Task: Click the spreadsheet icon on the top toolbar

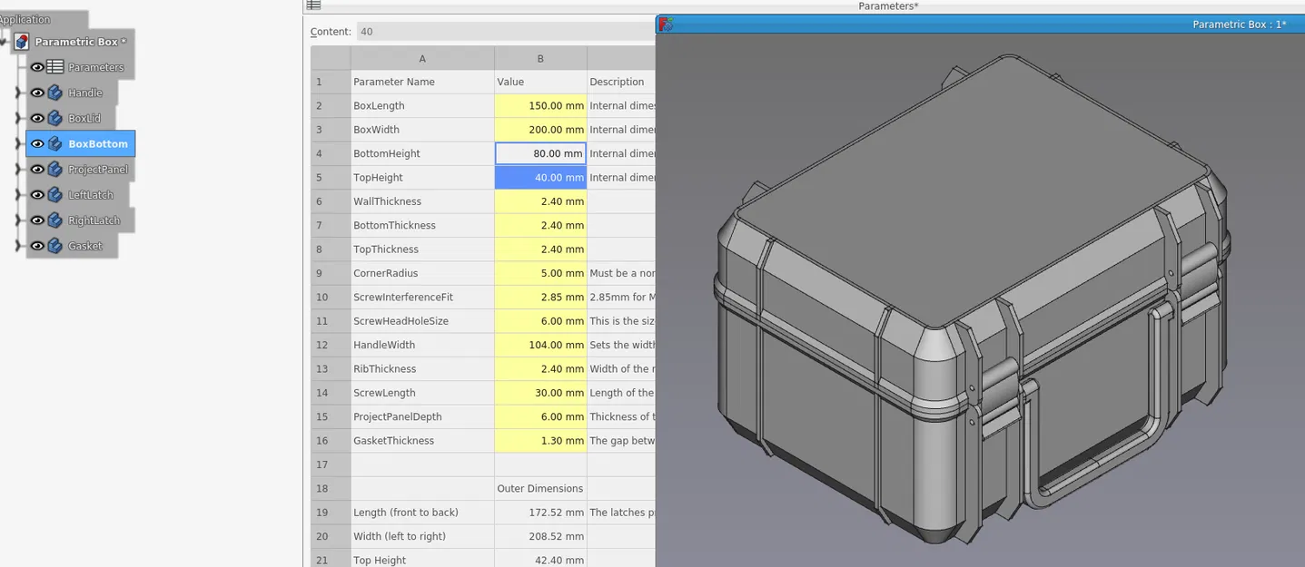Action: coord(312,5)
